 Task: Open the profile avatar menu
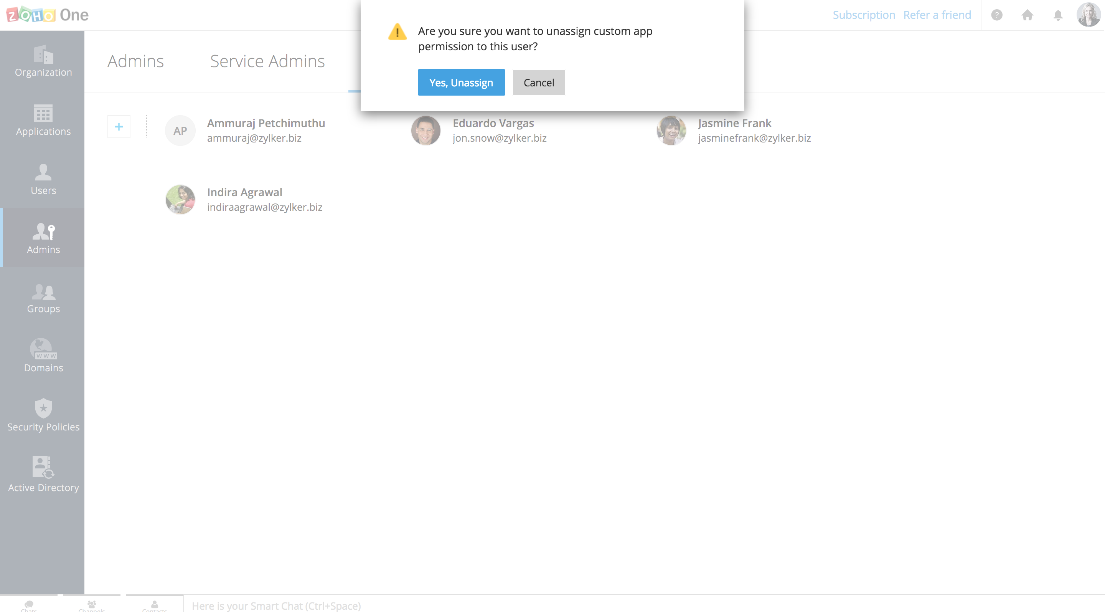pyautogui.click(x=1088, y=15)
